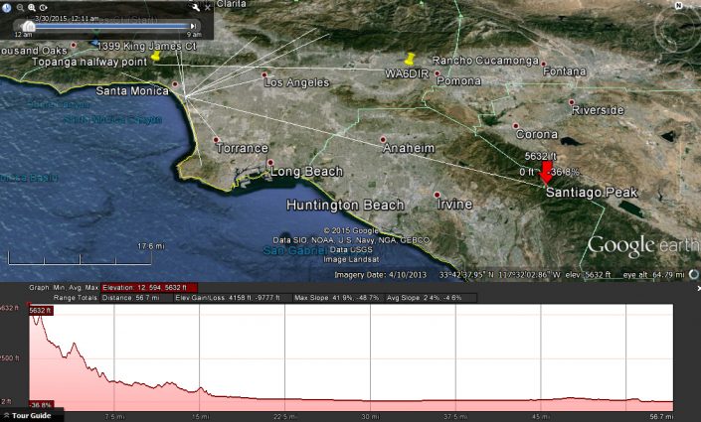Click the 5632 ft label above red arrow
The width and height of the screenshot is (701, 422).
coord(541,156)
